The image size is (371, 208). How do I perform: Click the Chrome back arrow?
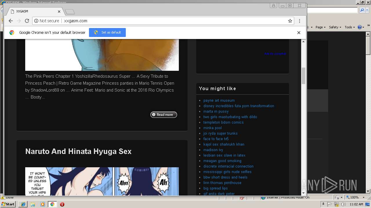tap(11, 21)
